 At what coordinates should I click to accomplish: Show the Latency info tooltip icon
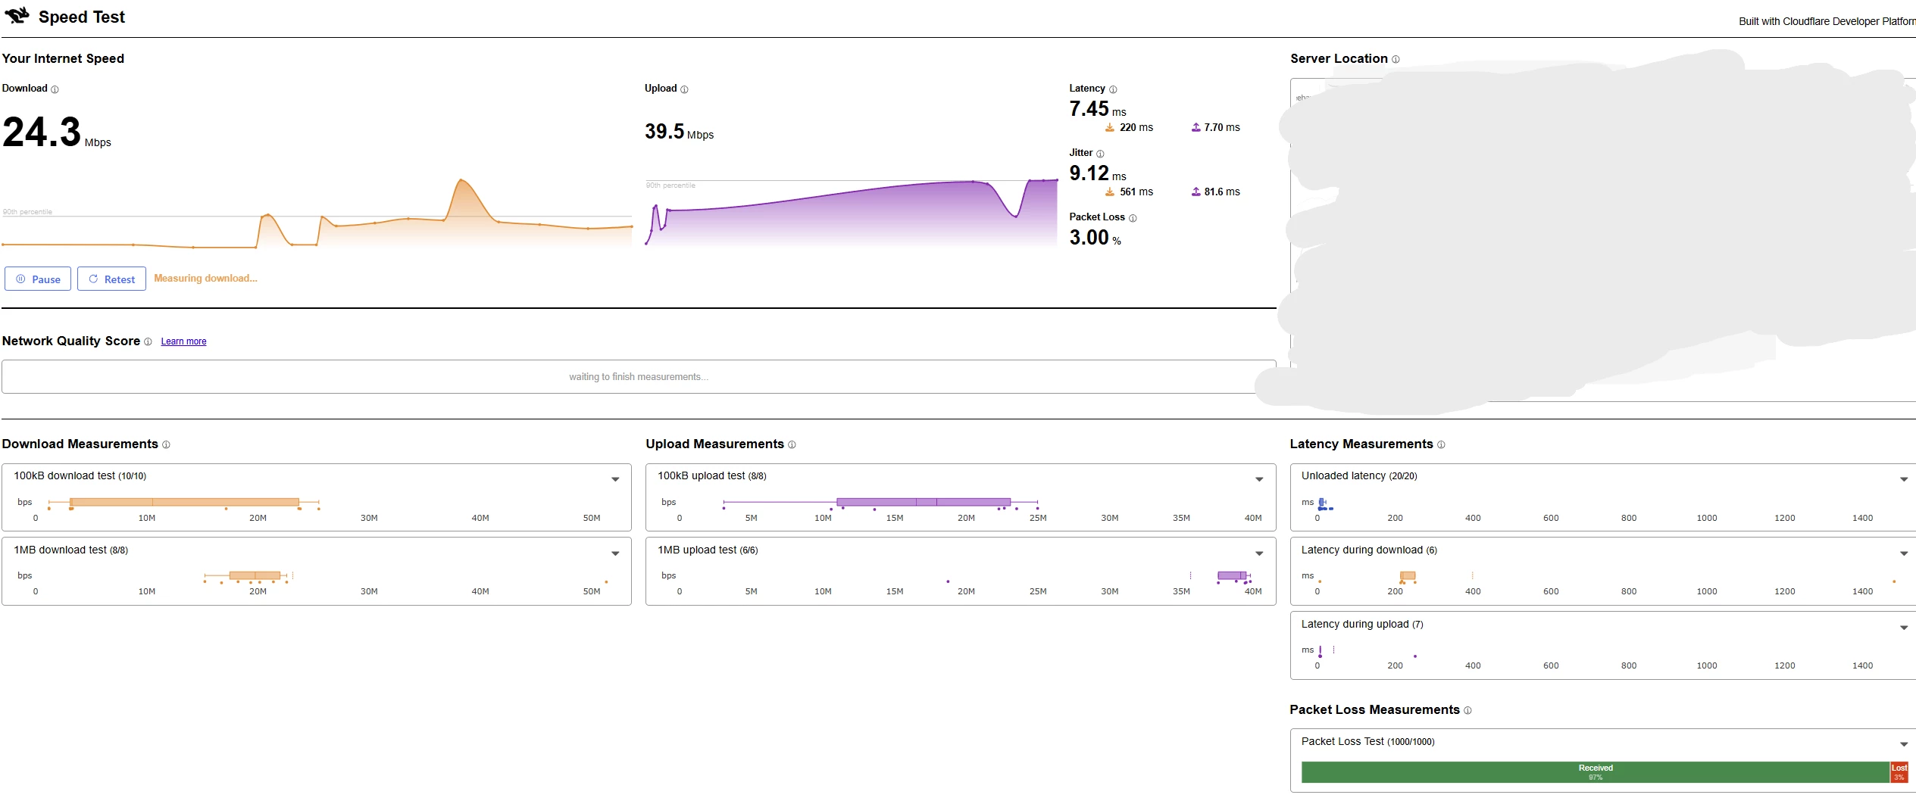pyautogui.click(x=1113, y=89)
